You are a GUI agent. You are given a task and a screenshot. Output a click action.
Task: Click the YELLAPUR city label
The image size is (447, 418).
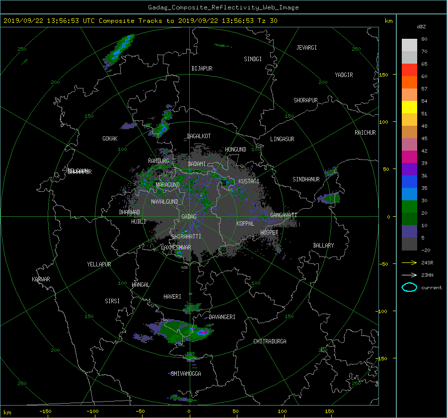[99, 264]
